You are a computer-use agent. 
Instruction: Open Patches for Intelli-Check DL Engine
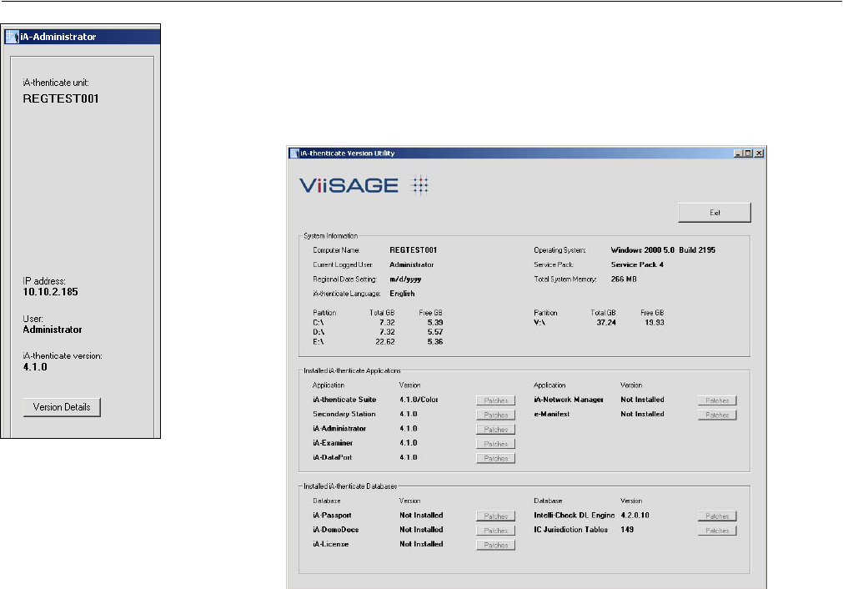point(717,516)
